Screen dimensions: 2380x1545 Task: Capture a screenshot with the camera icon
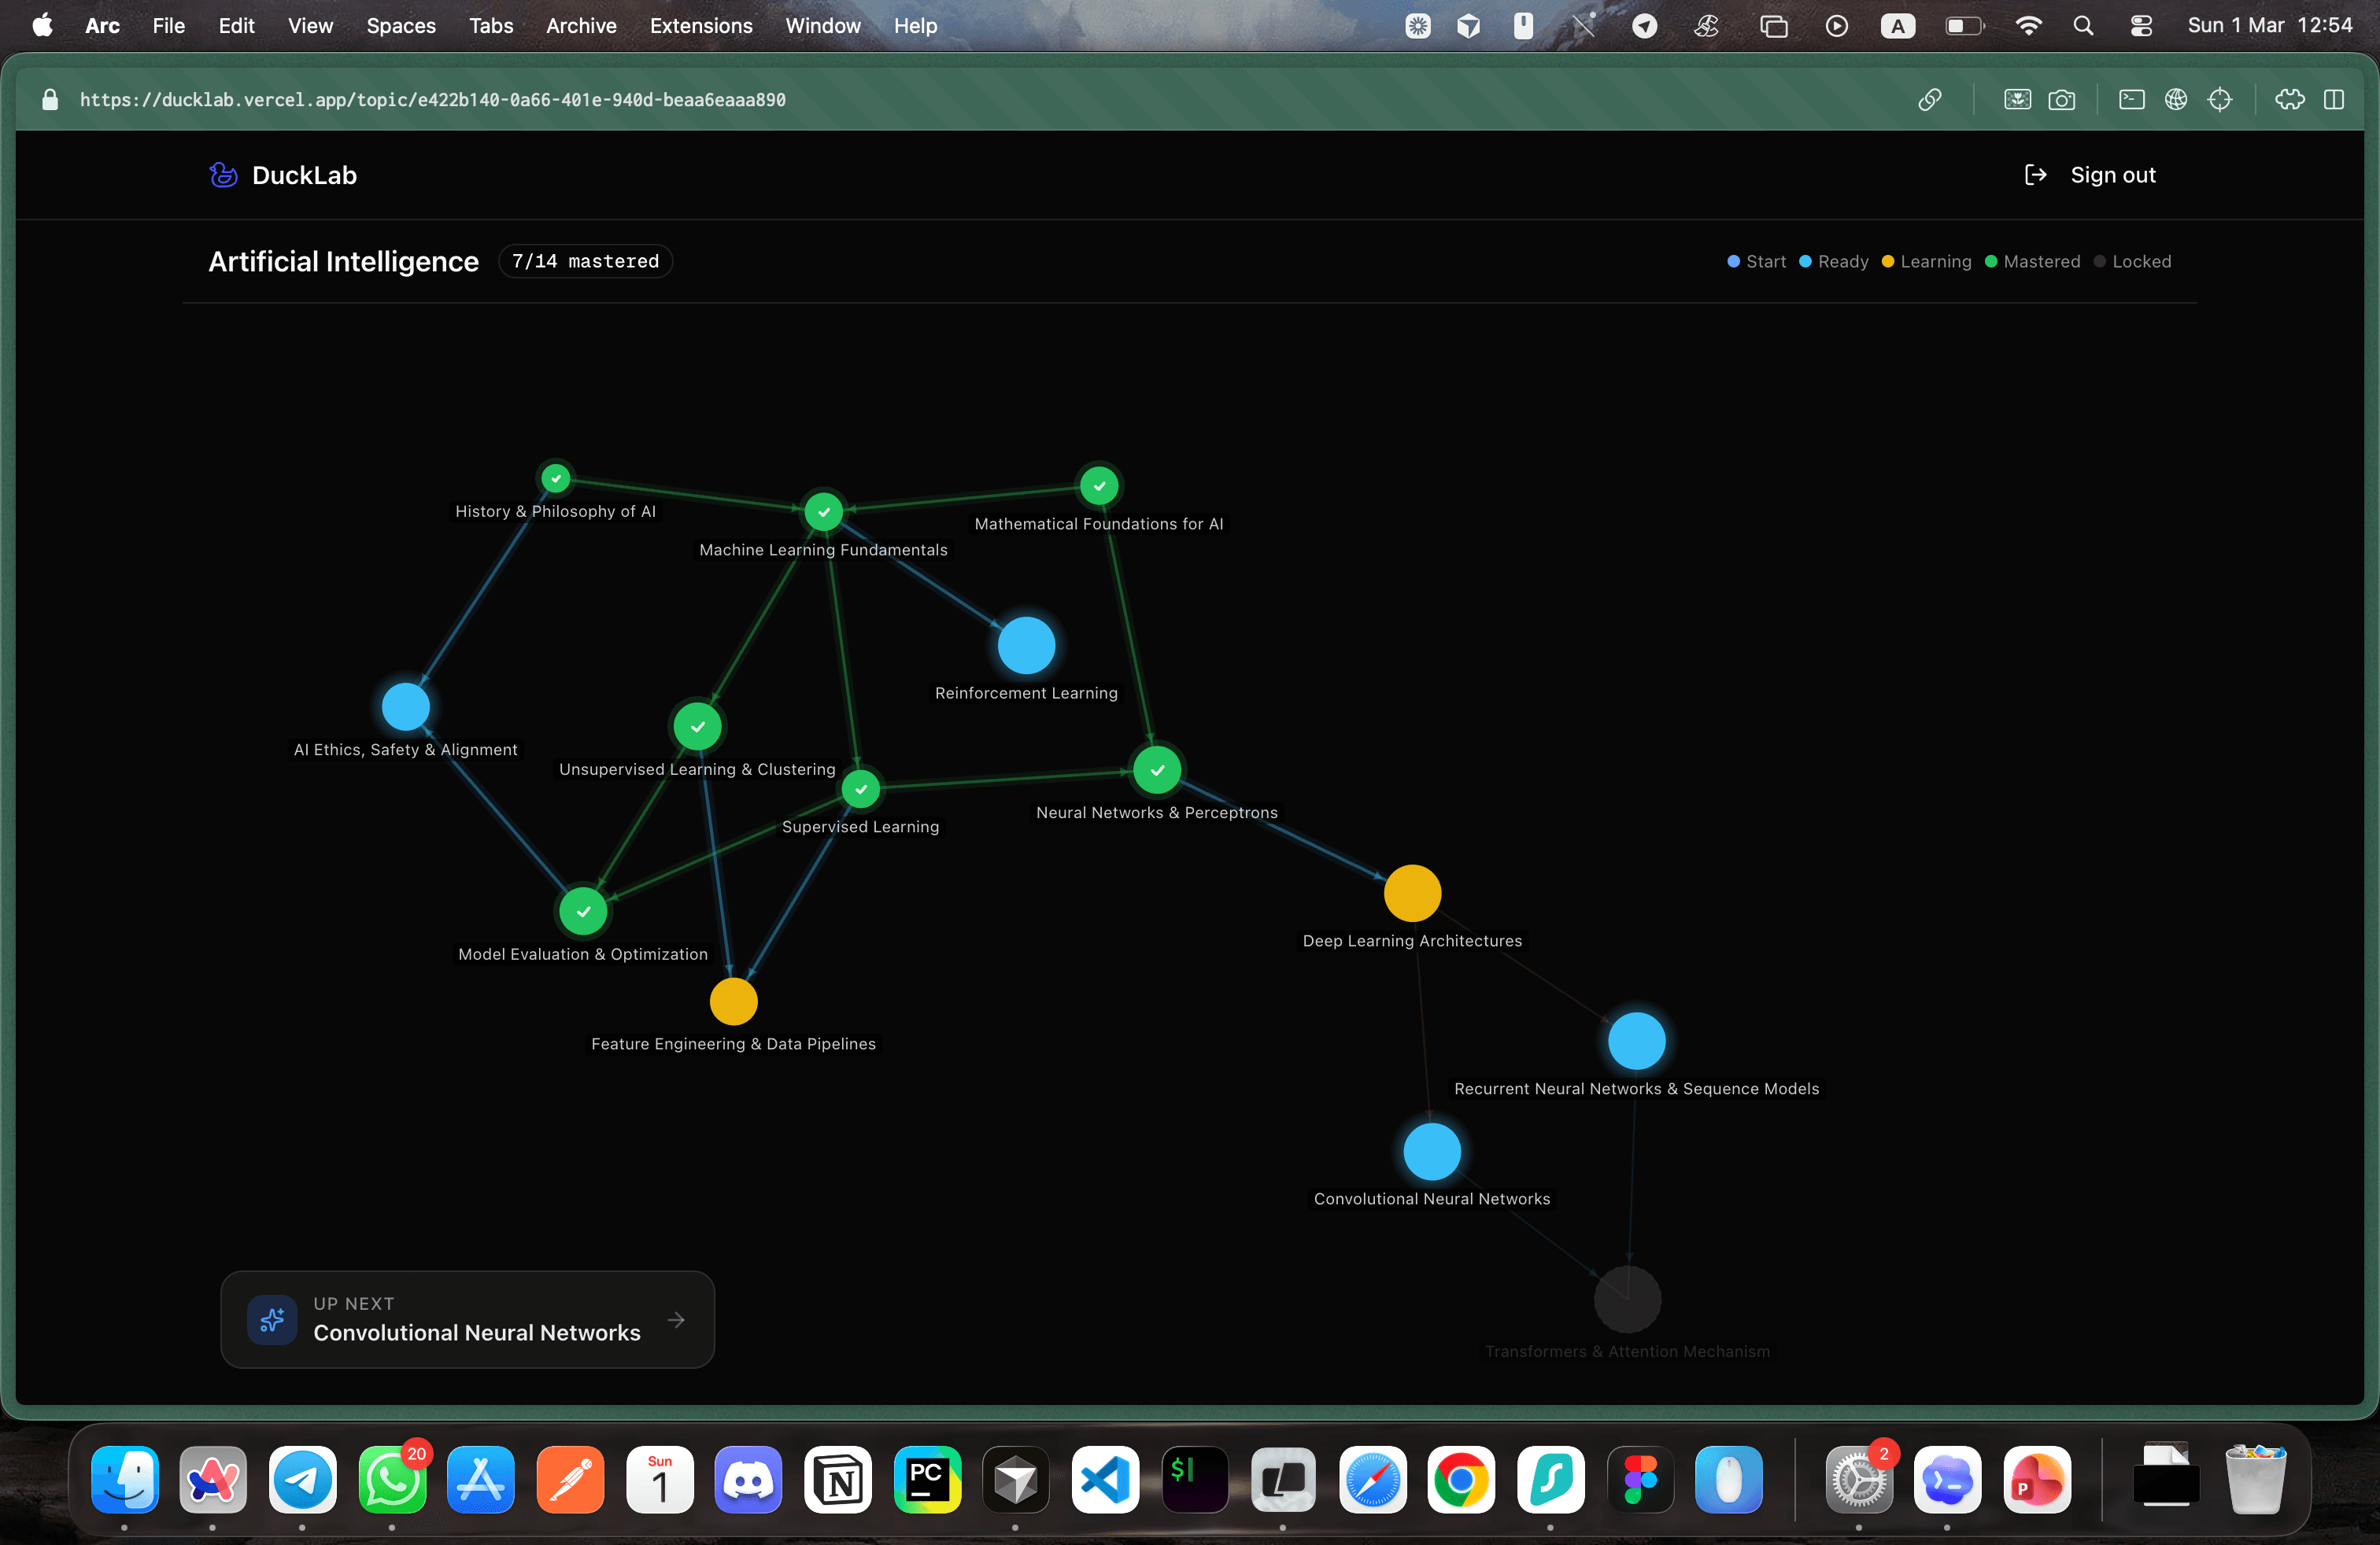2063,99
